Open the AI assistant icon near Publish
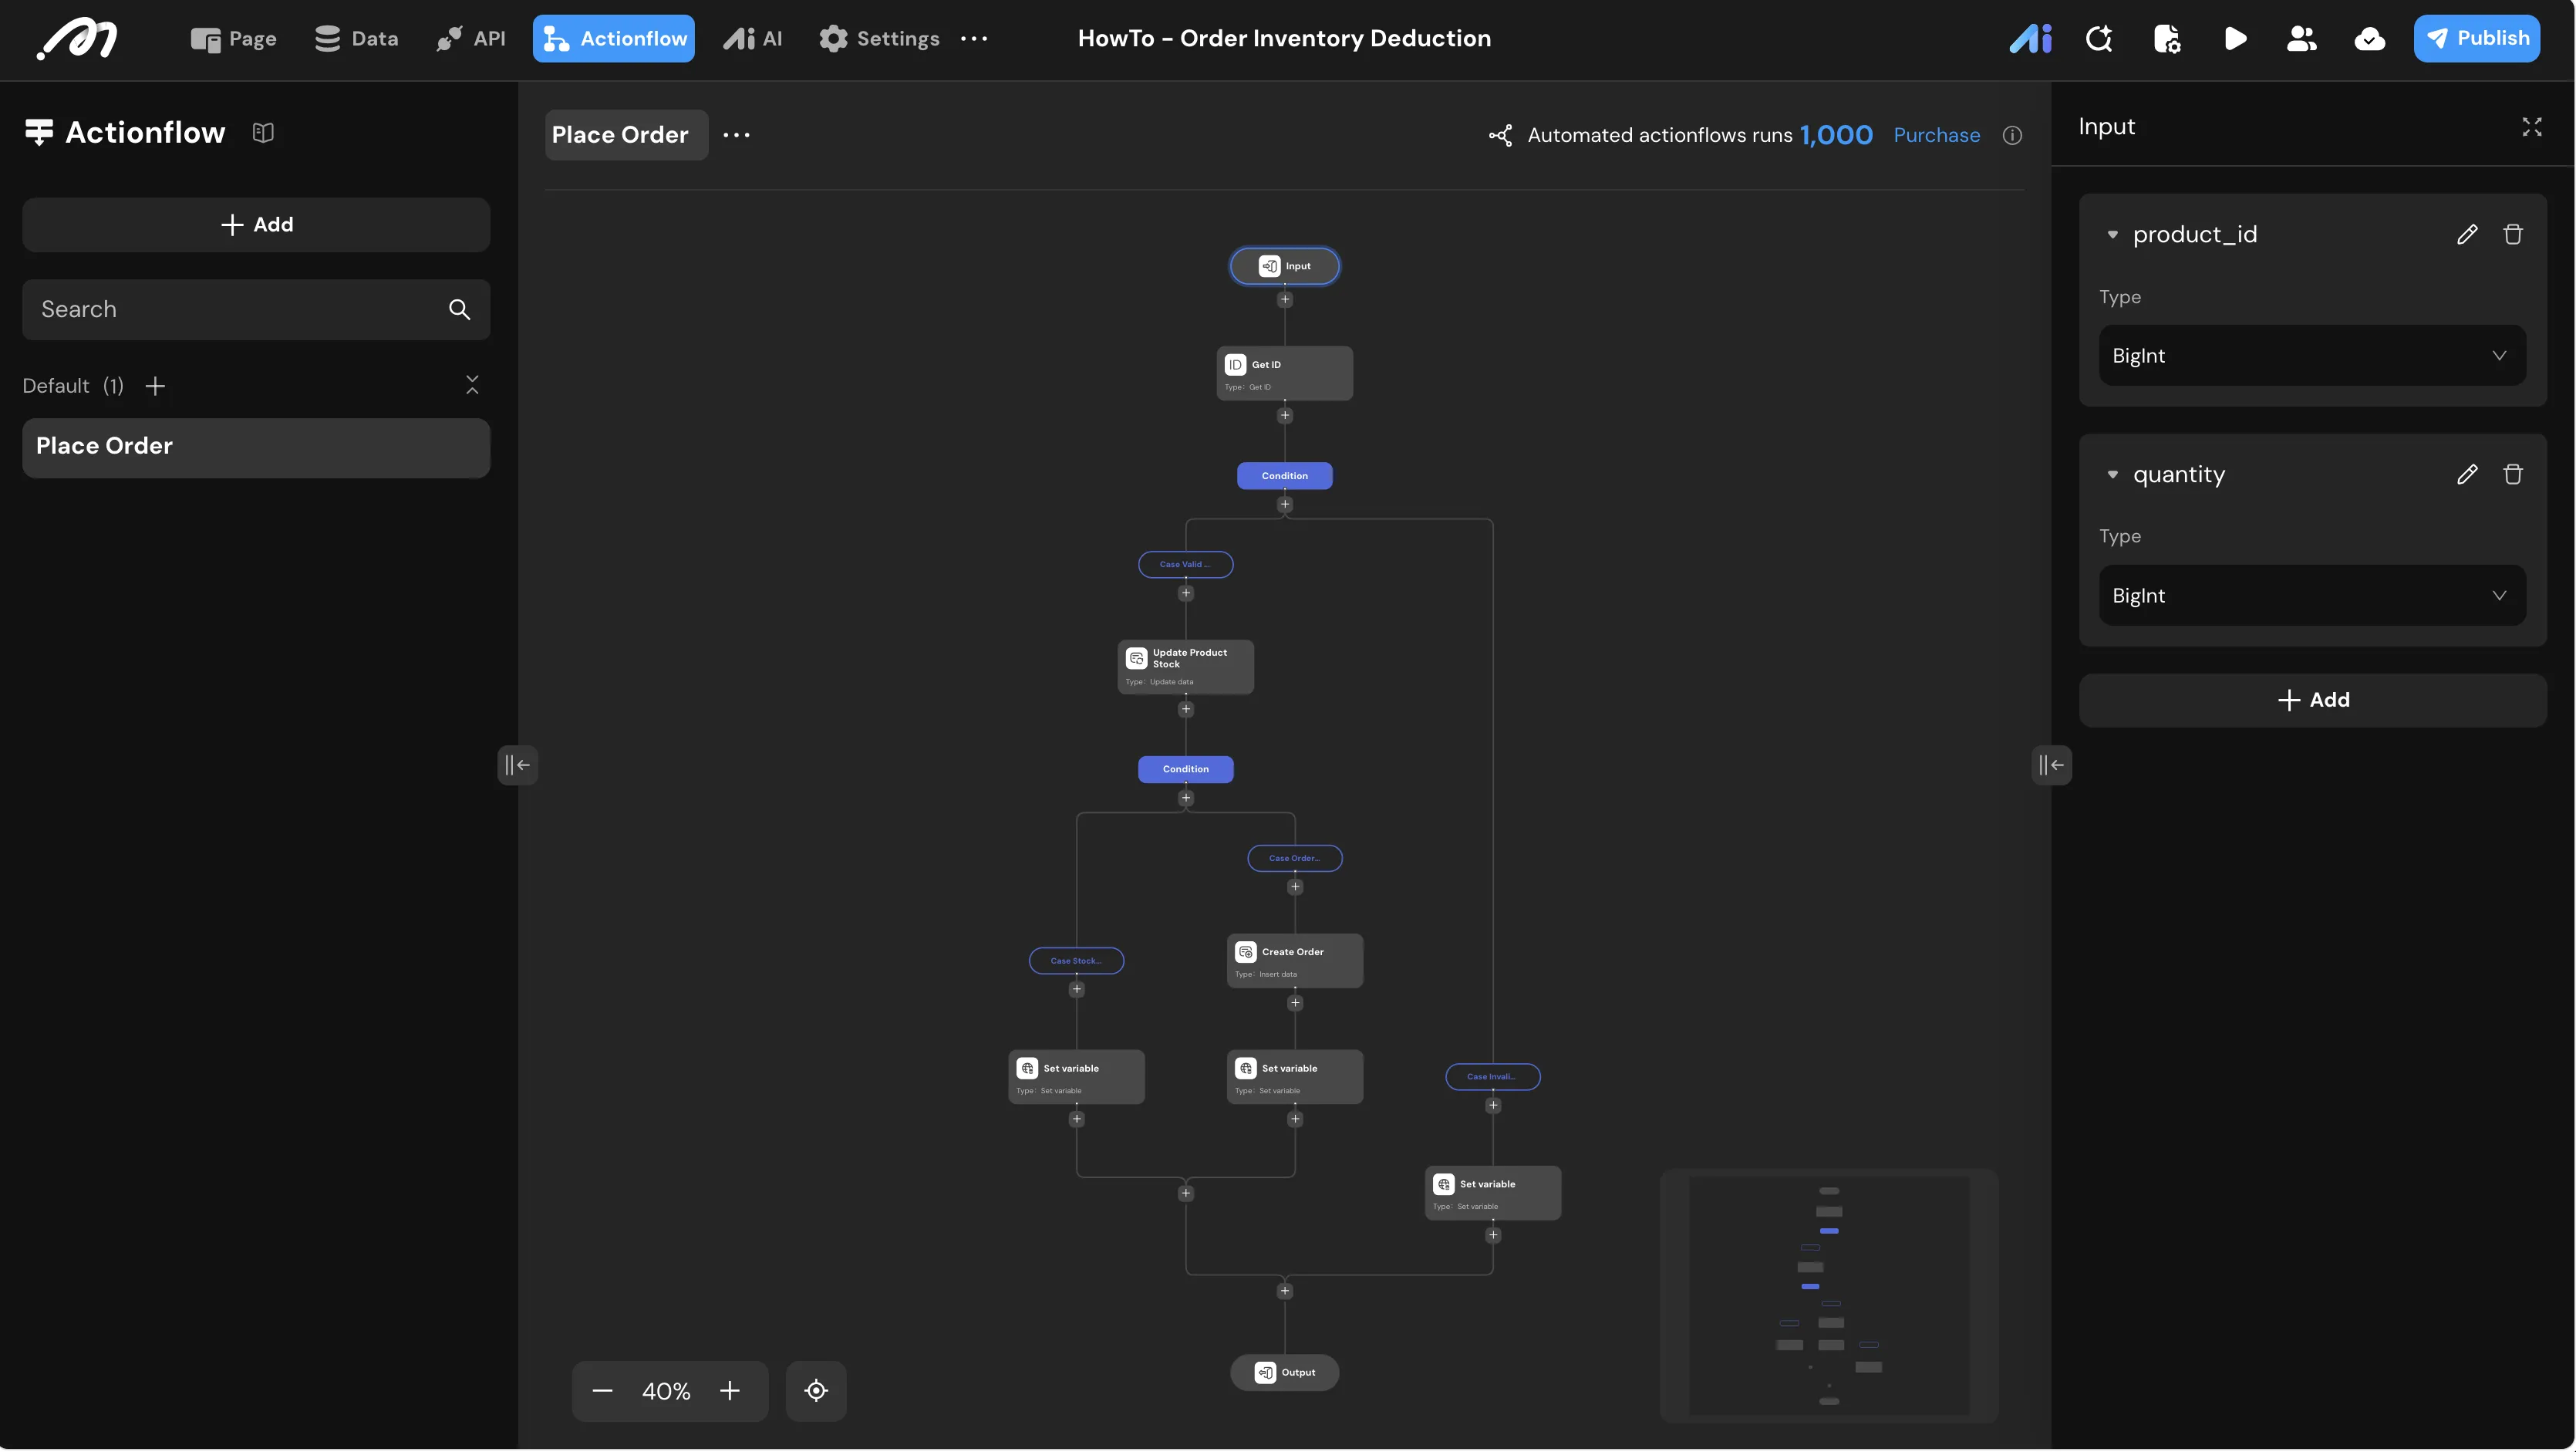The height and width of the screenshot is (1452, 2576). [x=2031, y=39]
